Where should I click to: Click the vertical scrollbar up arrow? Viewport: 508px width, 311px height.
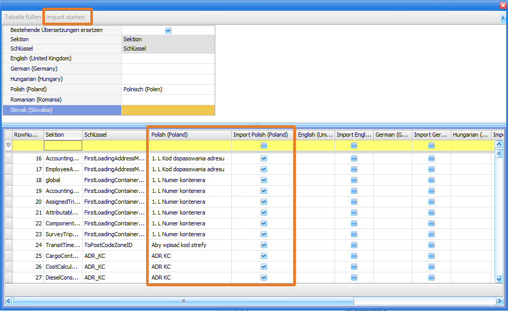499,144
